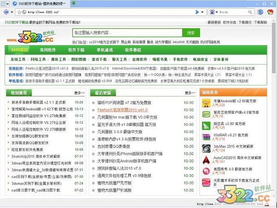The height and width of the screenshot is (208, 277).
Task: Open the 网络工具 category link
Action: click(x=38, y=59)
